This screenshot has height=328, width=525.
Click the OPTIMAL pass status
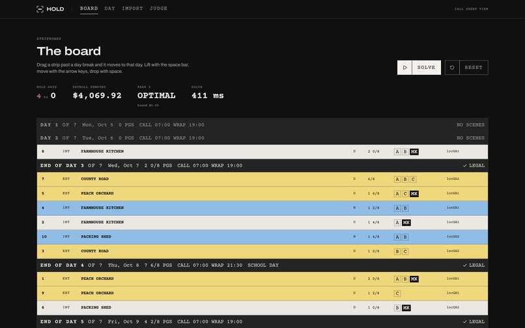[156, 96]
